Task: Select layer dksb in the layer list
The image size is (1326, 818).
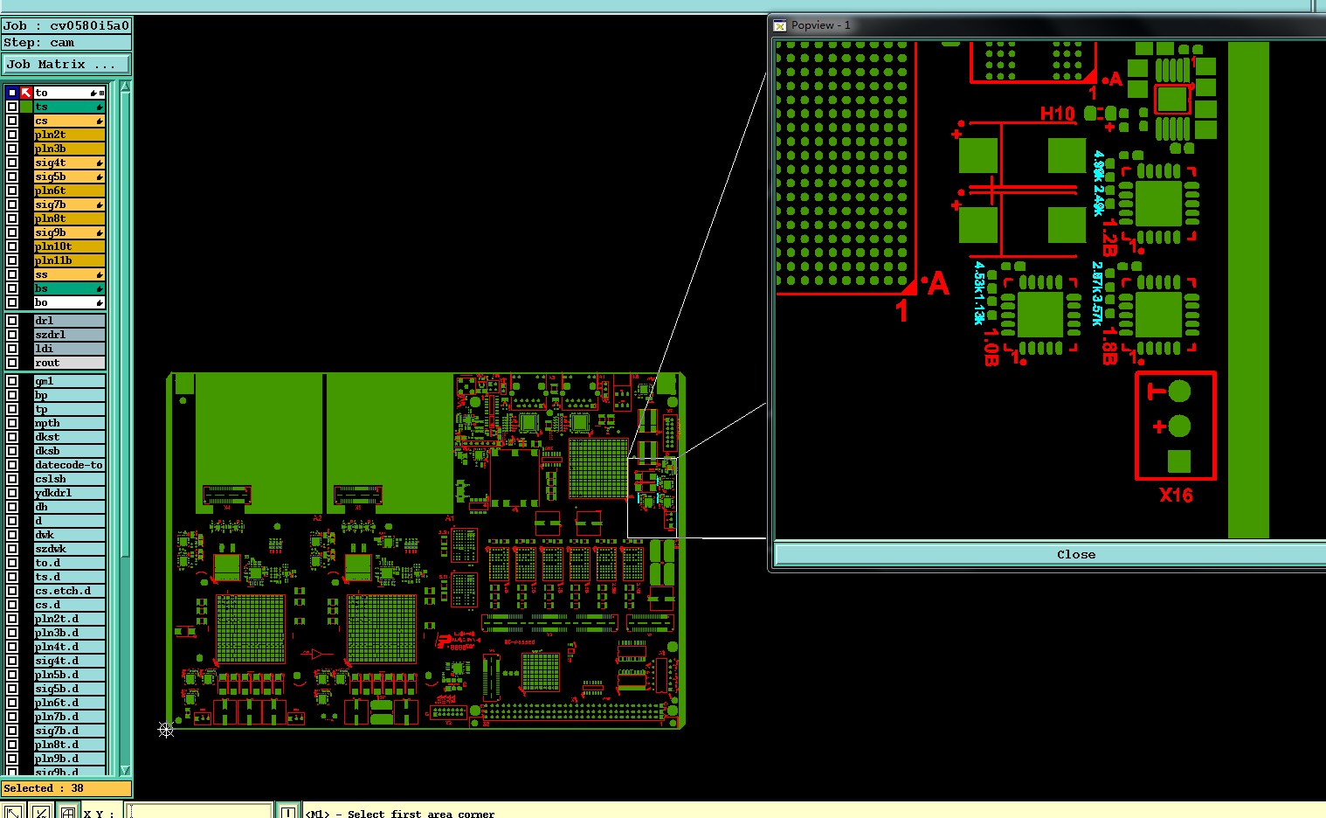Action: coord(69,451)
